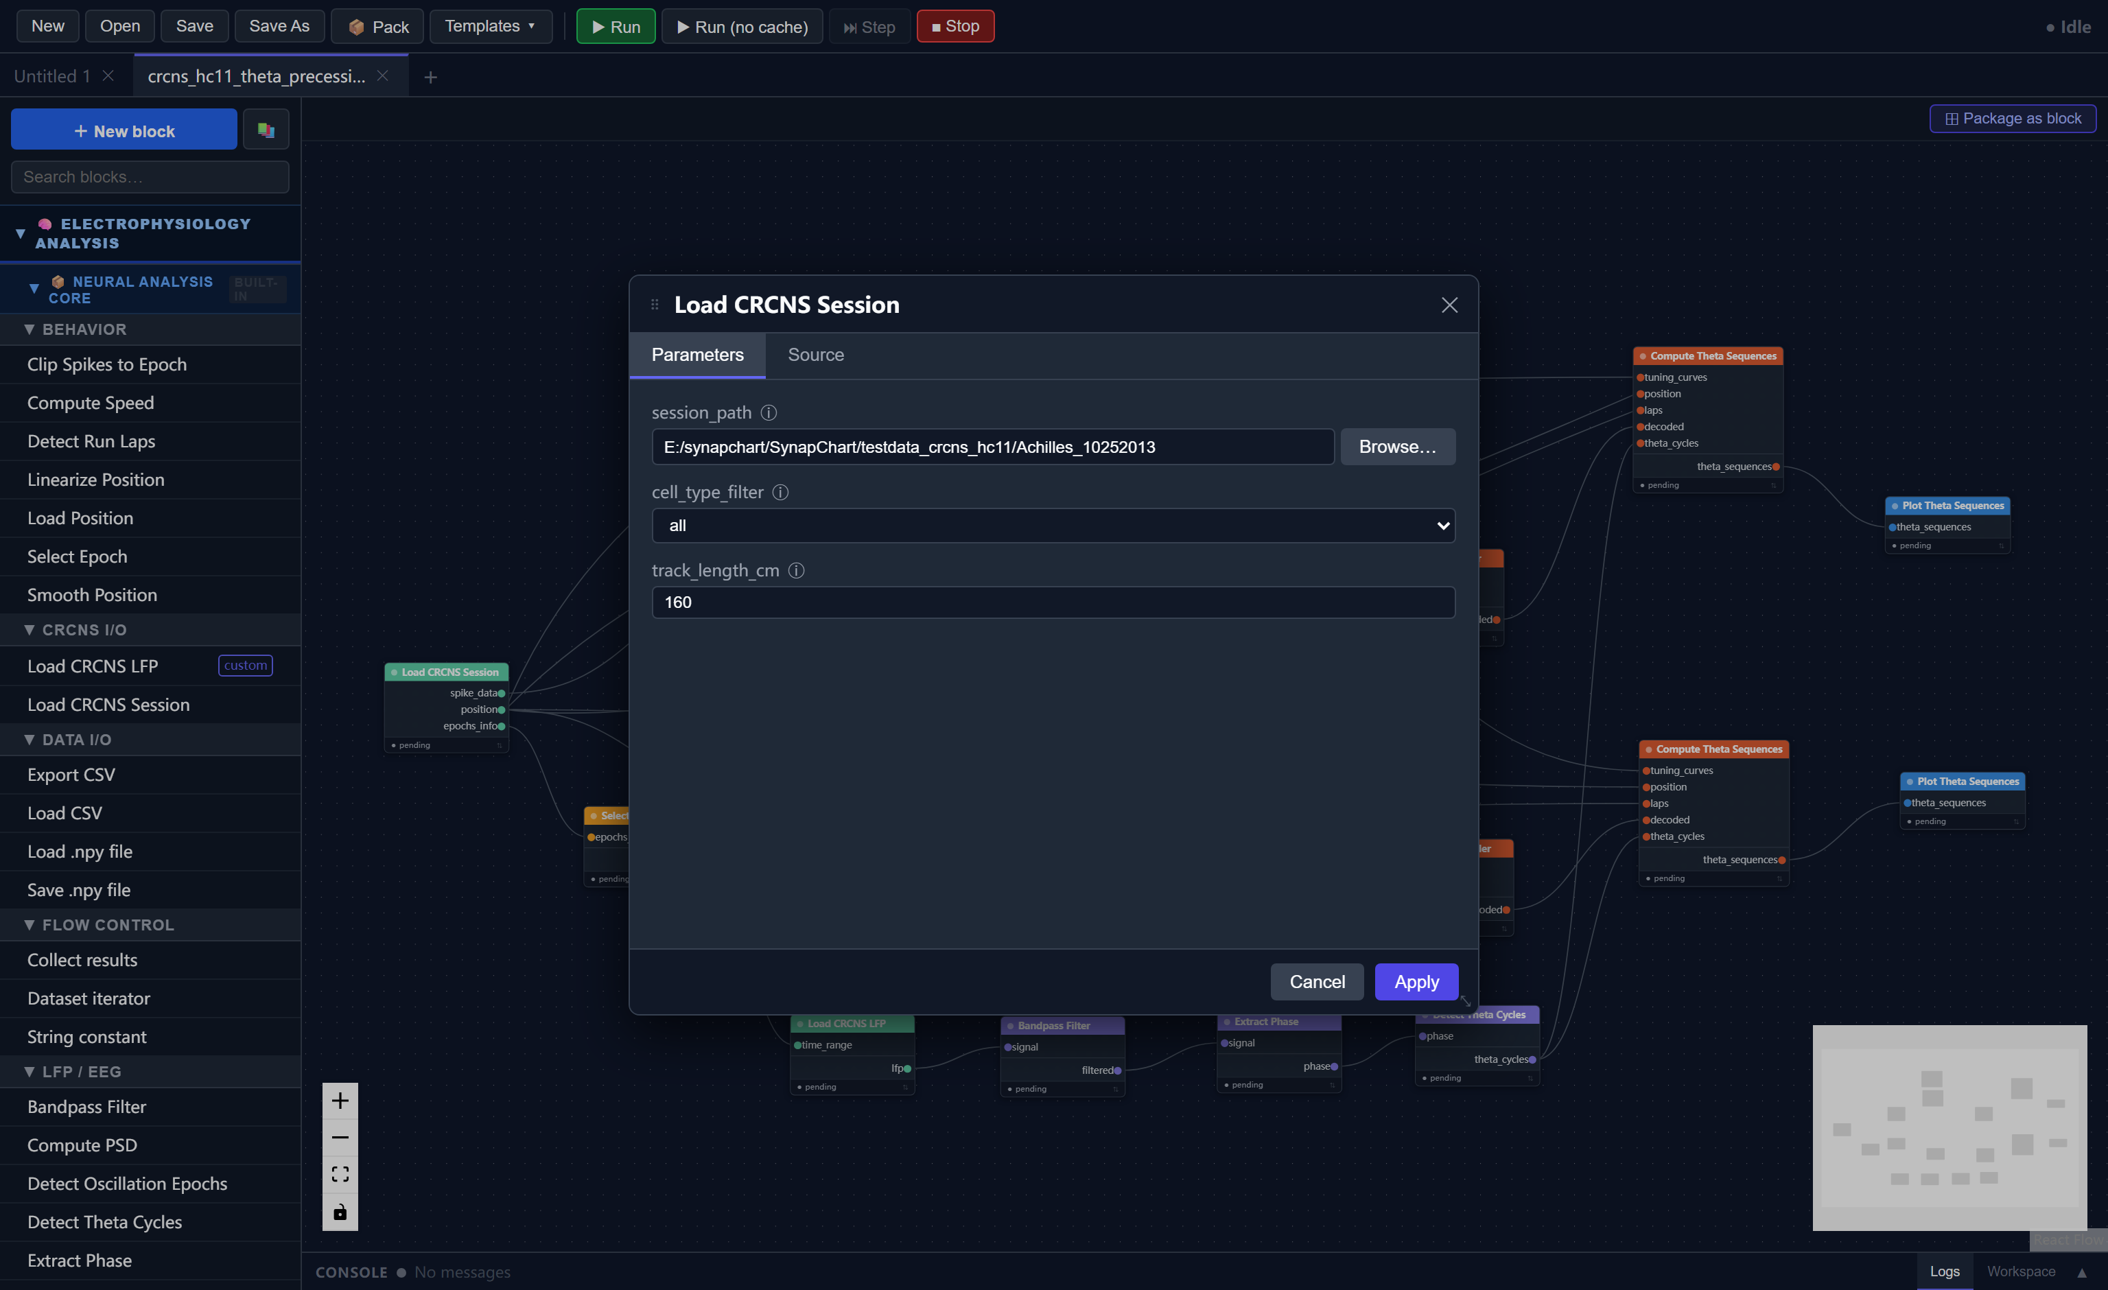Click Package as block button
This screenshot has width=2108, height=1290.
click(x=2012, y=119)
